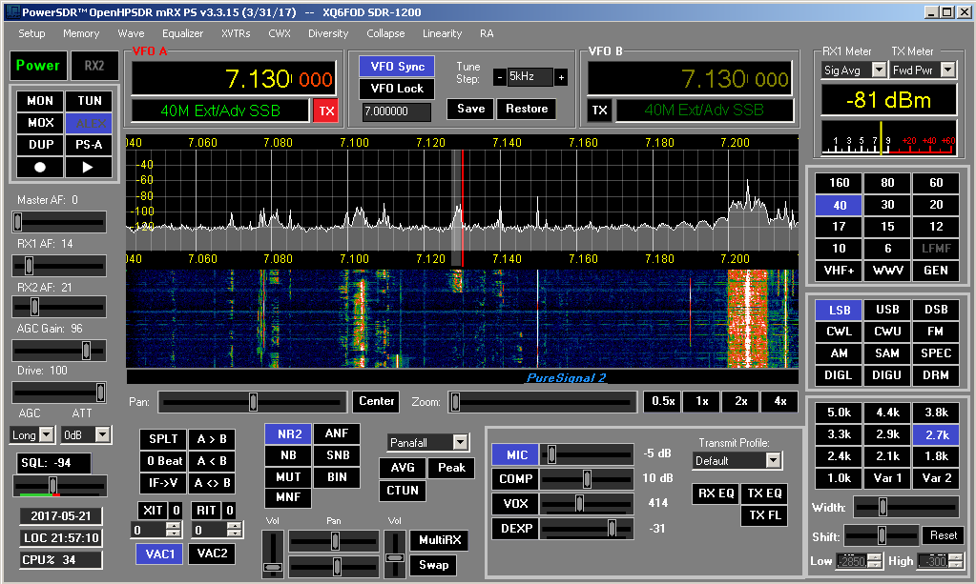Click the 7.000000 frequency memory field

coord(396,111)
